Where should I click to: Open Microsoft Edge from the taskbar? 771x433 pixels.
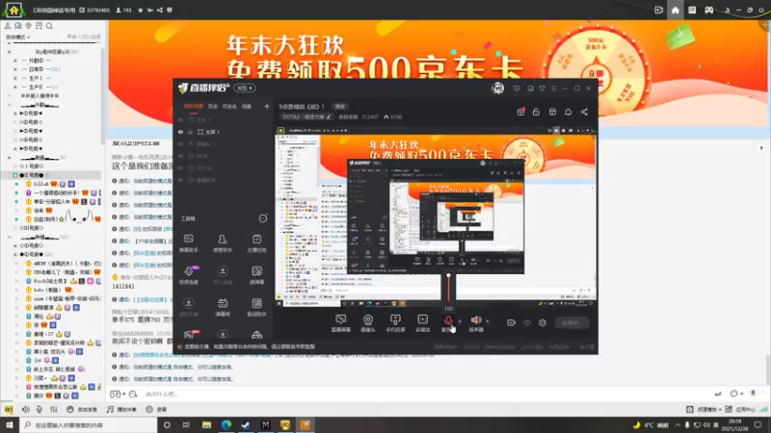click(x=226, y=425)
